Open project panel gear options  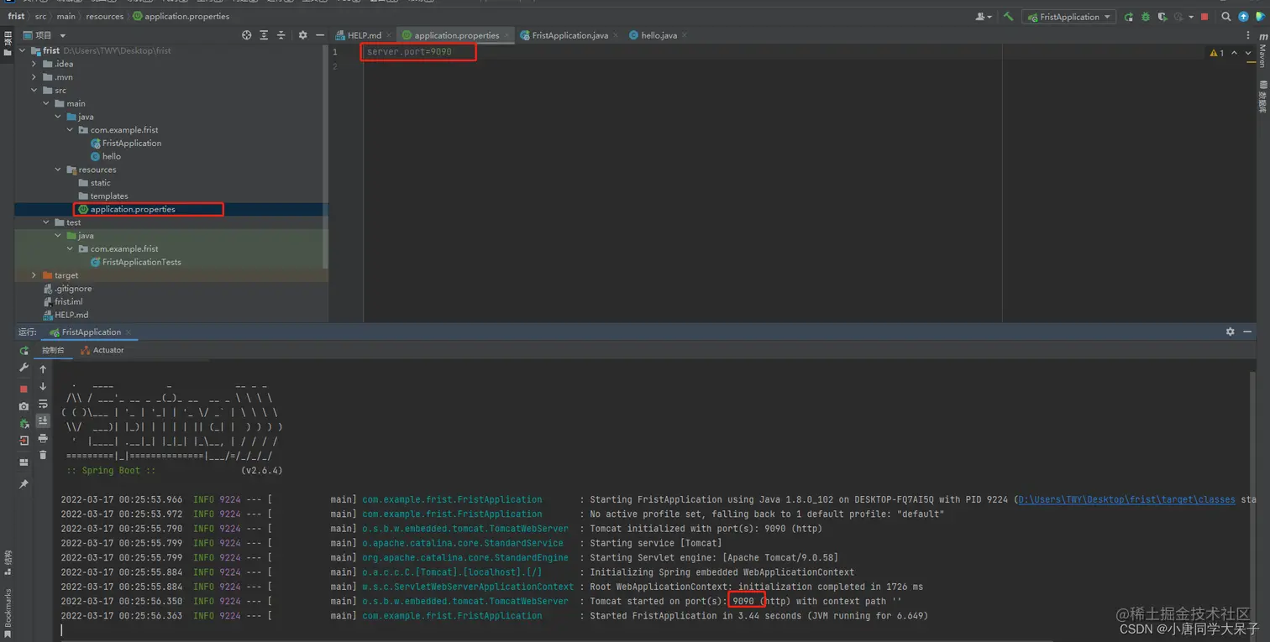pos(303,35)
